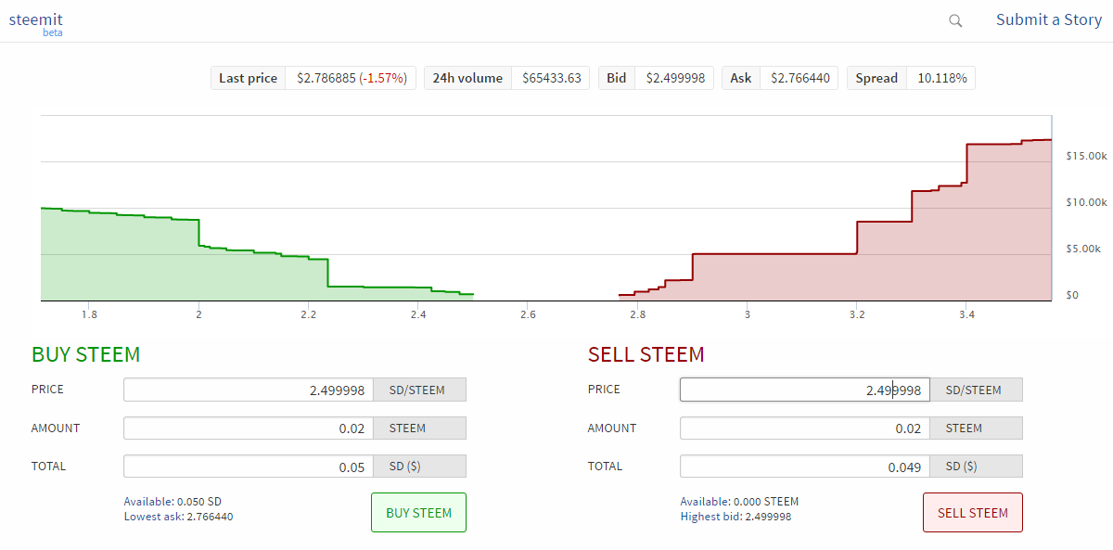Click the 24h volume ticker box

tap(506, 78)
